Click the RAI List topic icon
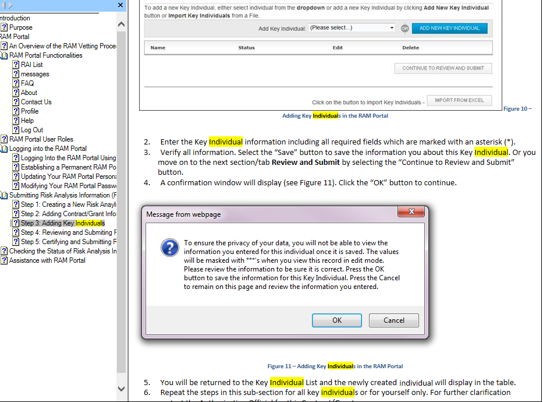This screenshot has height=402, width=543. click(x=16, y=65)
